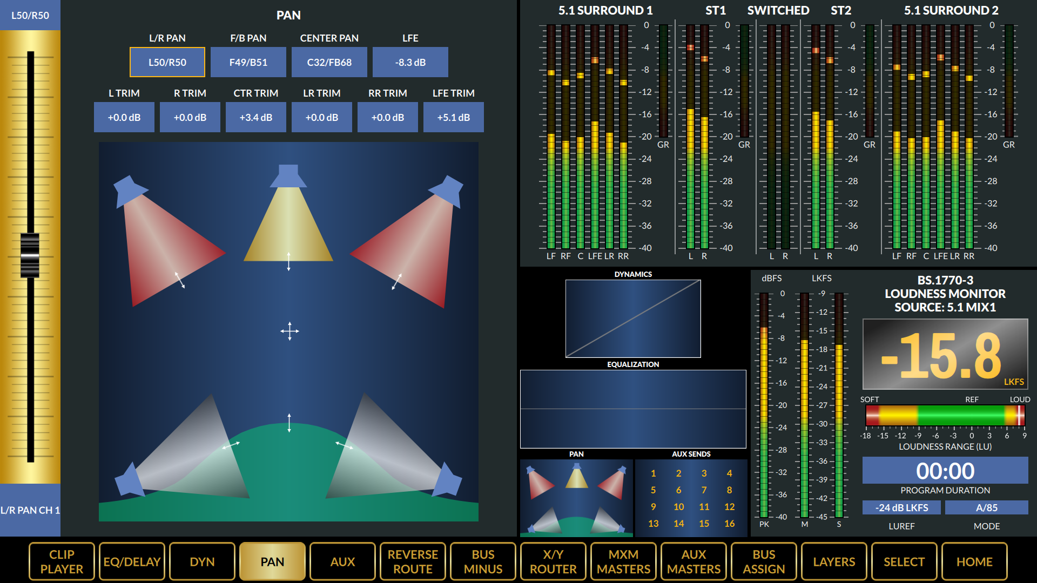Click the loudness range color bar
Screen dimensions: 1037x583
[x=945, y=416]
